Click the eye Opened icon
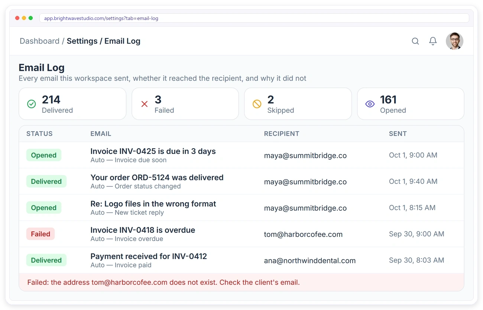 tap(370, 104)
